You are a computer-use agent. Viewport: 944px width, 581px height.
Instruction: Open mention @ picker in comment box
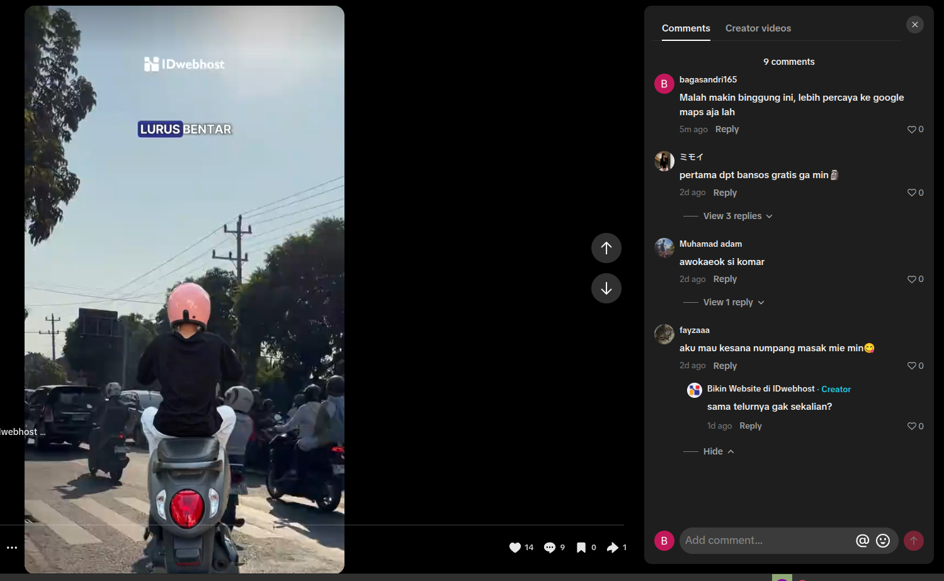[x=862, y=540]
